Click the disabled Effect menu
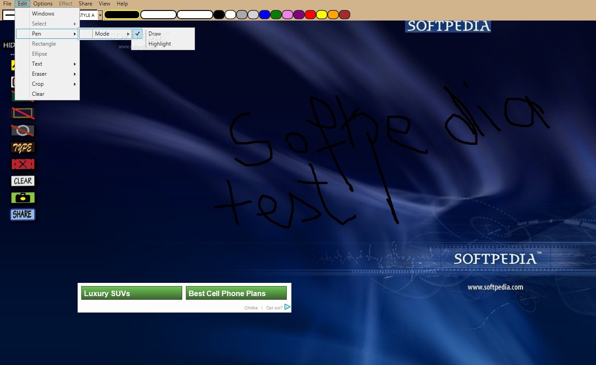 tap(66, 4)
